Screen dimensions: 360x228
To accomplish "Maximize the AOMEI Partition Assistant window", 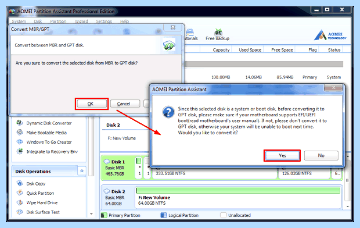I will coord(327,10).
